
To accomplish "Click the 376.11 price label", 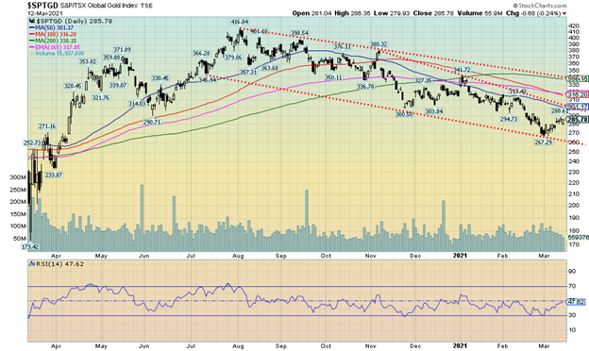I will tap(343, 47).
